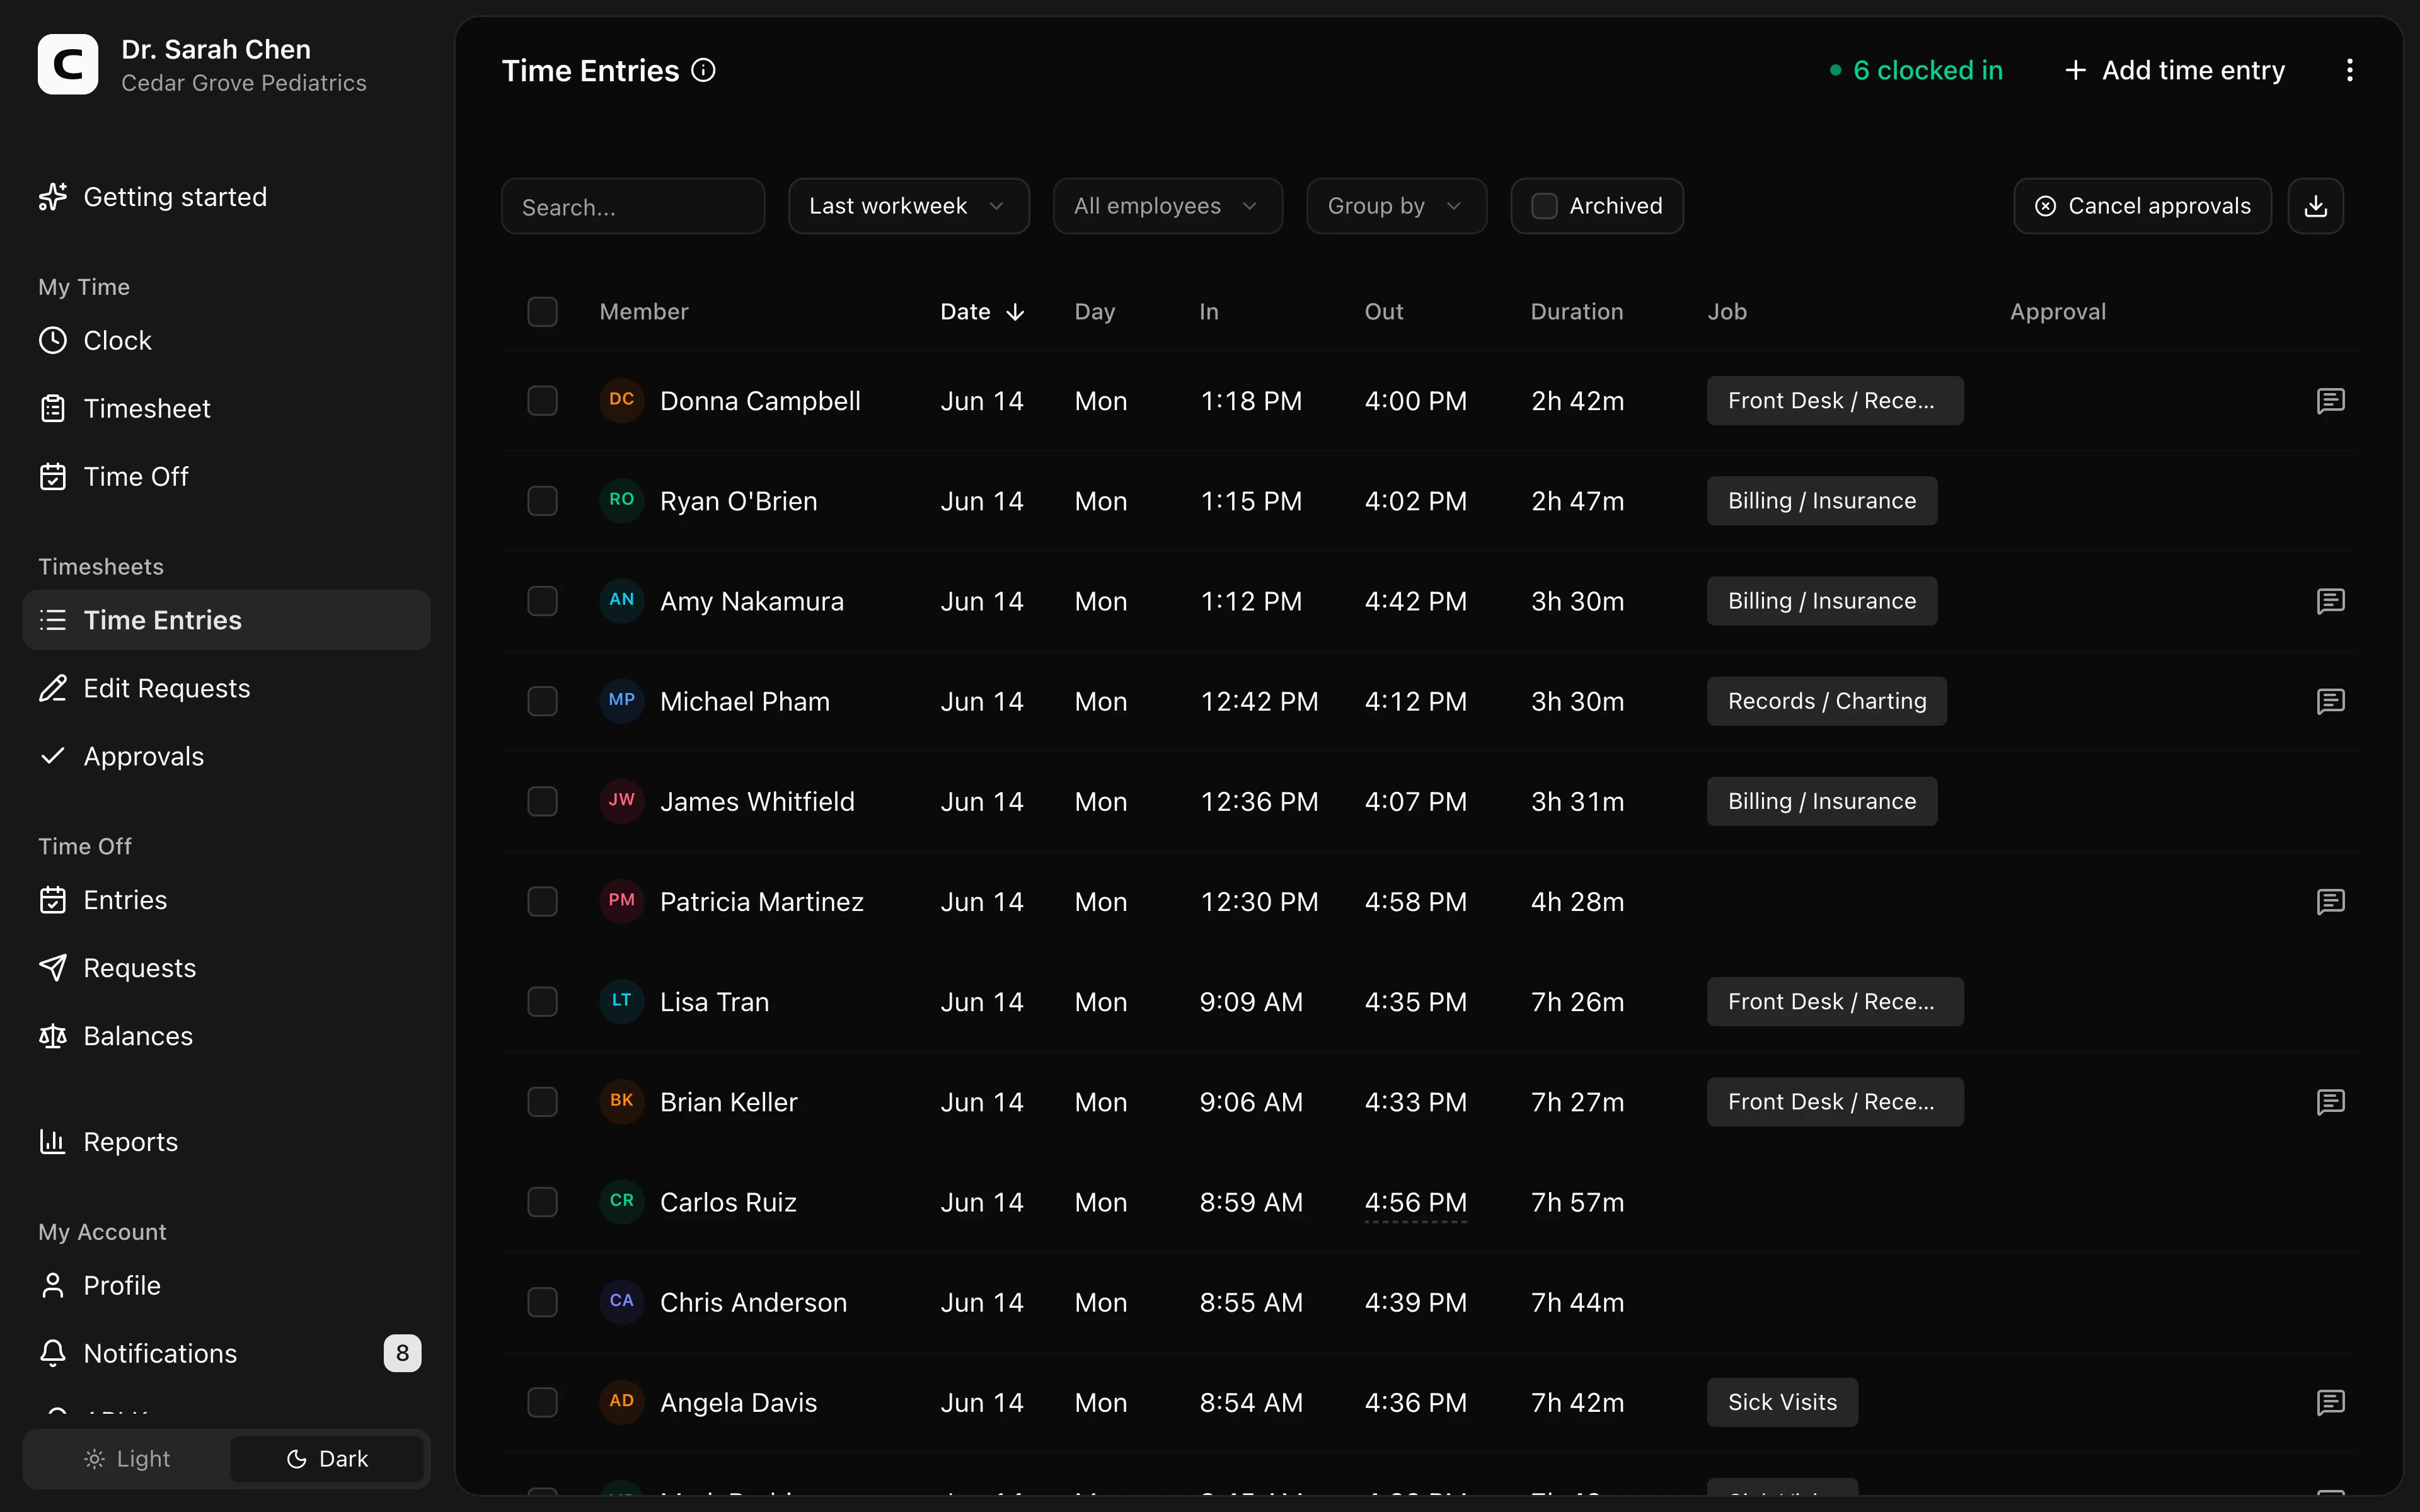Go to Approvals page
This screenshot has width=2420, height=1512.
226,757
